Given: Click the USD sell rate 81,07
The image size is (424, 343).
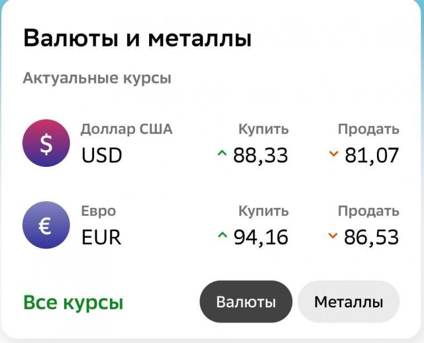Looking at the screenshot, I should coord(372,155).
